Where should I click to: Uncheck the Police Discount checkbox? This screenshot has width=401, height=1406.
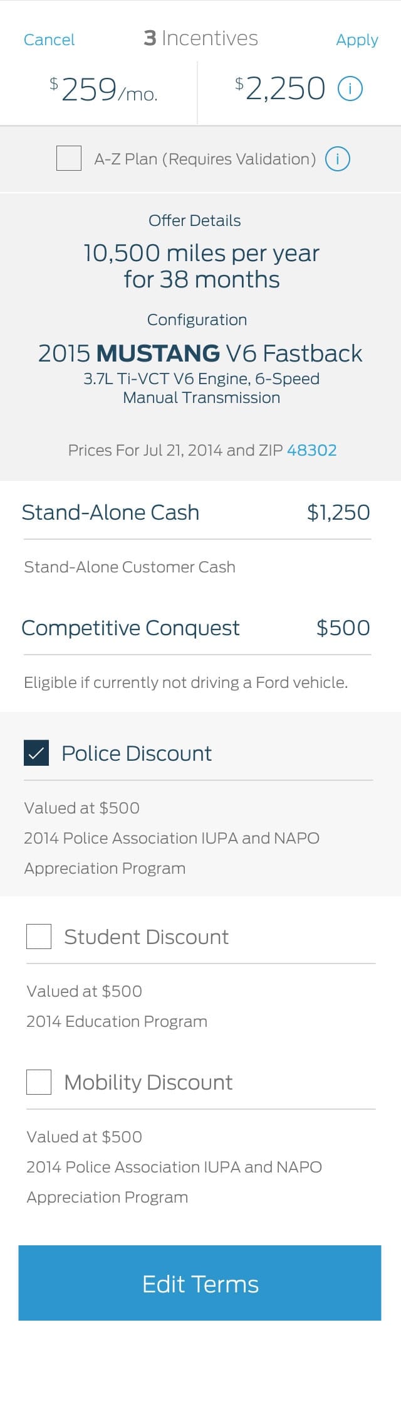(36, 753)
